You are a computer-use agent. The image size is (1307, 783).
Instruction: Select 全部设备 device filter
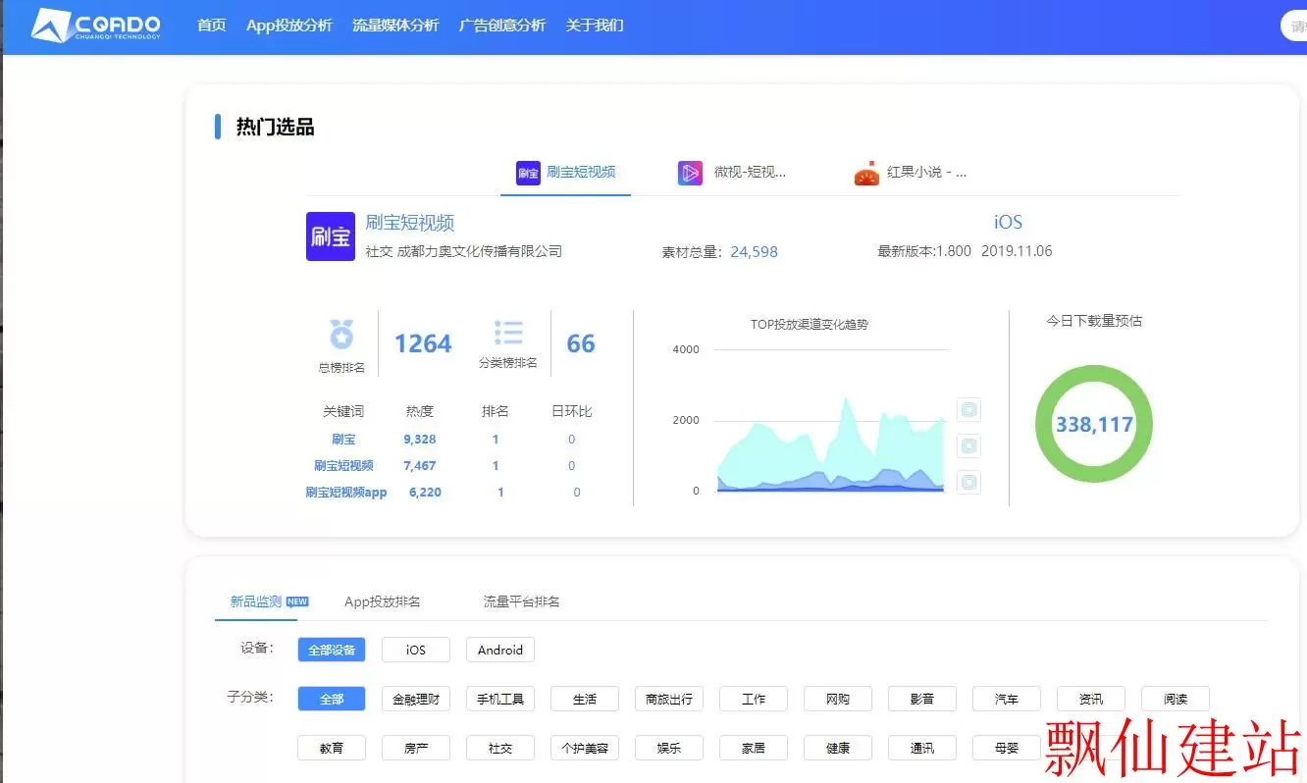(x=332, y=650)
